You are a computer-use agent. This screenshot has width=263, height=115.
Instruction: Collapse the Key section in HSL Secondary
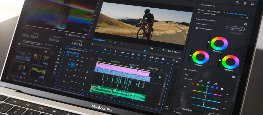coord(184,74)
